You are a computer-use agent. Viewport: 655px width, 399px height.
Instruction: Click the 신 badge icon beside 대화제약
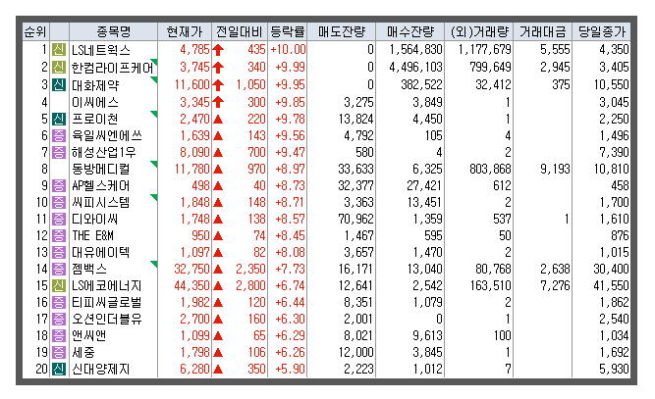[x=59, y=84]
